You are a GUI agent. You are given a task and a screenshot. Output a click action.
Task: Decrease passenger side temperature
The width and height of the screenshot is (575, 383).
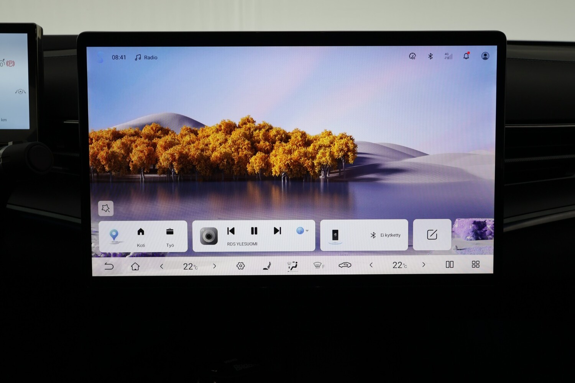[371, 265]
